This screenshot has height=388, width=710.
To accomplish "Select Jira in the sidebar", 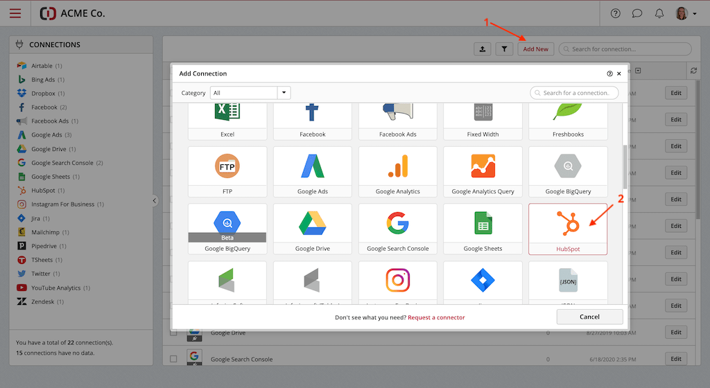I will (33, 218).
